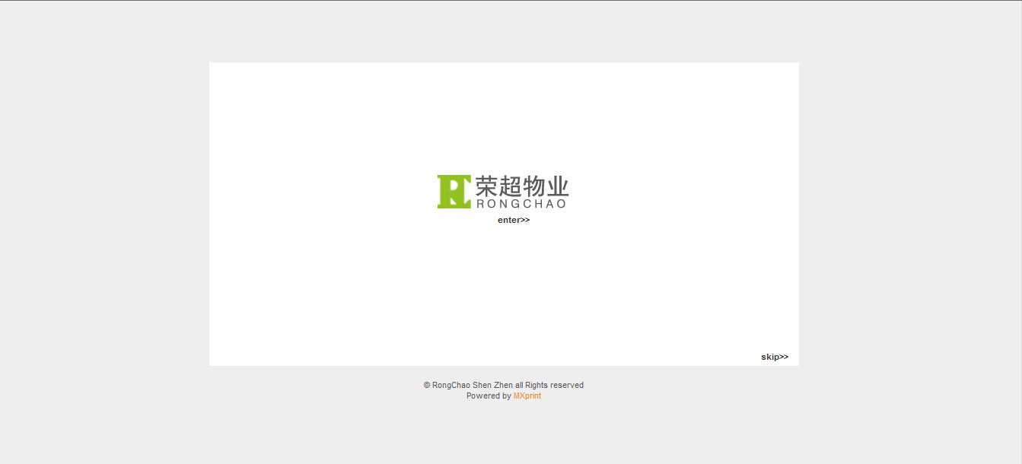The height and width of the screenshot is (464, 1022).
Task: Click the "Powered by" footer text
Action: [489, 396]
